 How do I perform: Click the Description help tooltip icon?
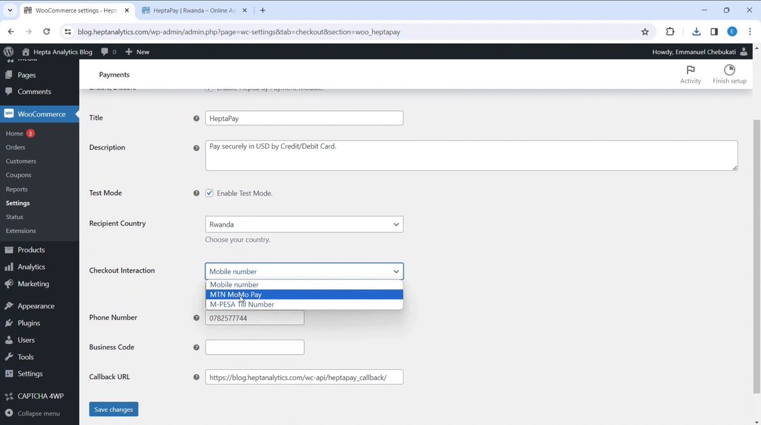pyautogui.click(x=196, y=148)
